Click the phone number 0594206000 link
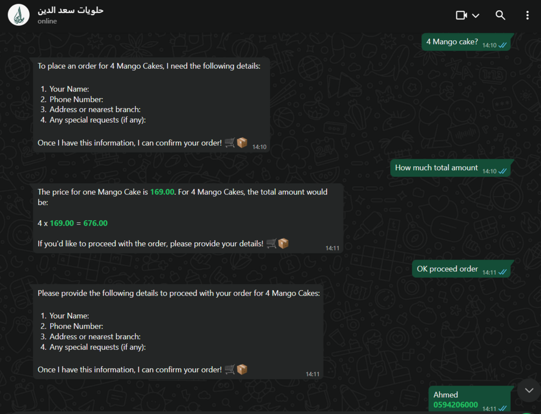The height and width of the screenshot is (414, 541). 455,405
